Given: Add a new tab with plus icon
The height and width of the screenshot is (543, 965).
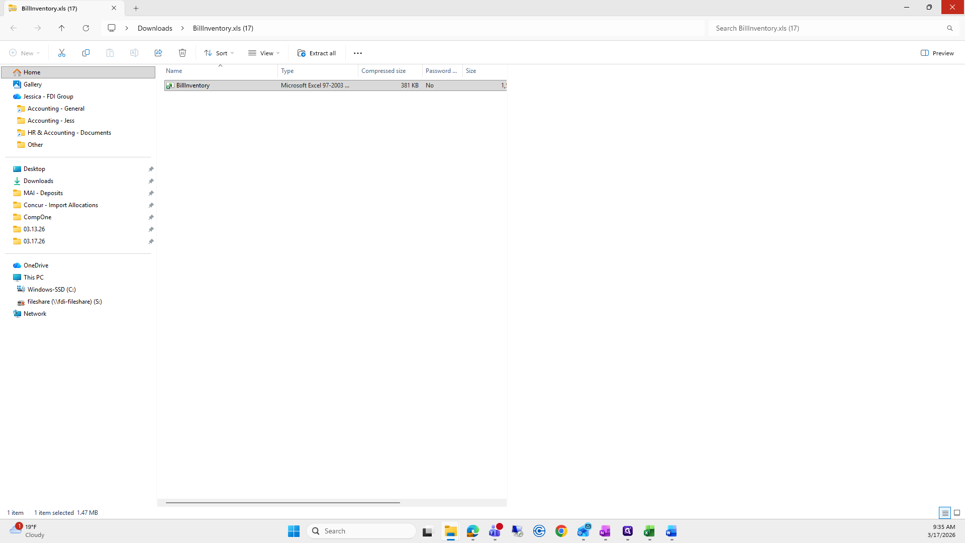Looking at the screenshot, I should coord(136,8).
